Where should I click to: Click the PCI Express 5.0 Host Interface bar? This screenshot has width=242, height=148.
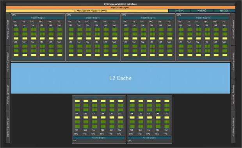(121, 4)
